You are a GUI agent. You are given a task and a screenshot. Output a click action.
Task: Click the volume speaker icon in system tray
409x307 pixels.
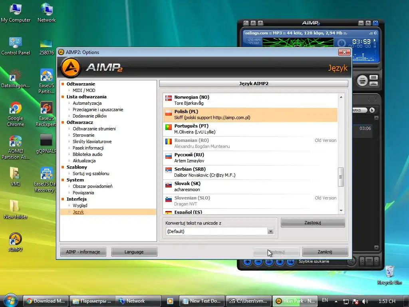click(365, 301)
